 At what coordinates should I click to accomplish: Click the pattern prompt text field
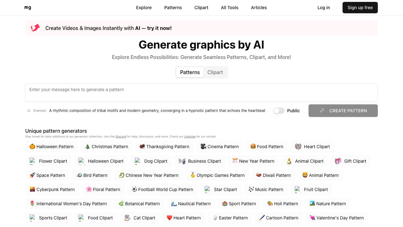201,93
